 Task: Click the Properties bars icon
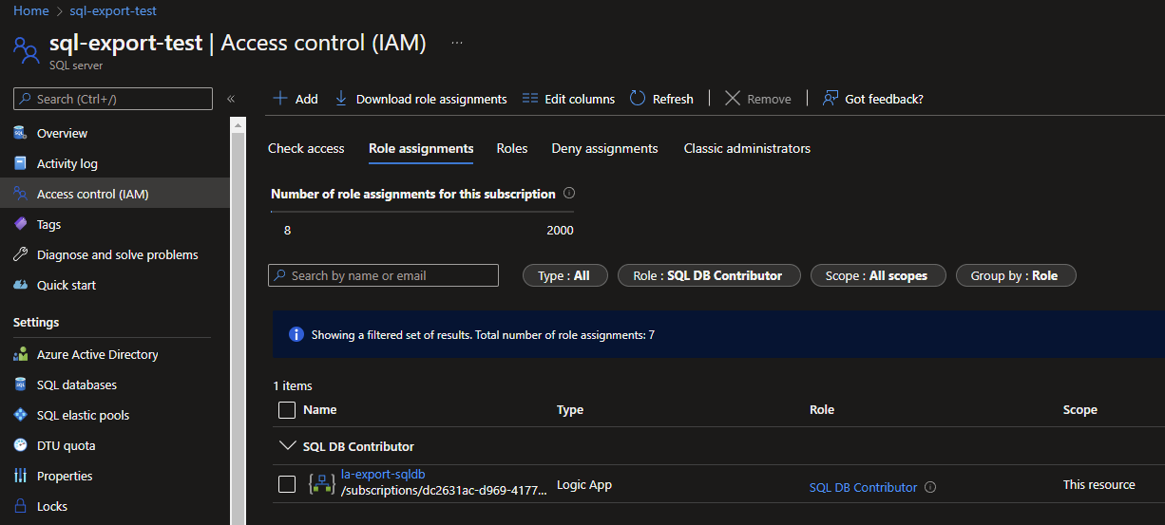click(20, 476)
